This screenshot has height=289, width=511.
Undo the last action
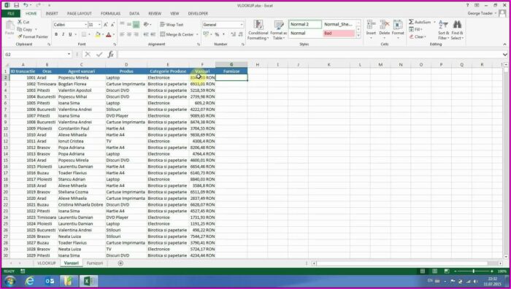click(x=26, y=5)
